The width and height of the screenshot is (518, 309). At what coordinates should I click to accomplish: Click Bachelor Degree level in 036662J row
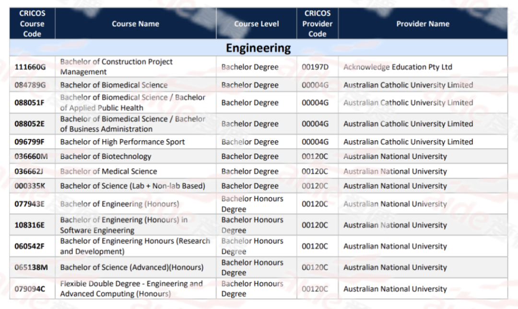250,172
